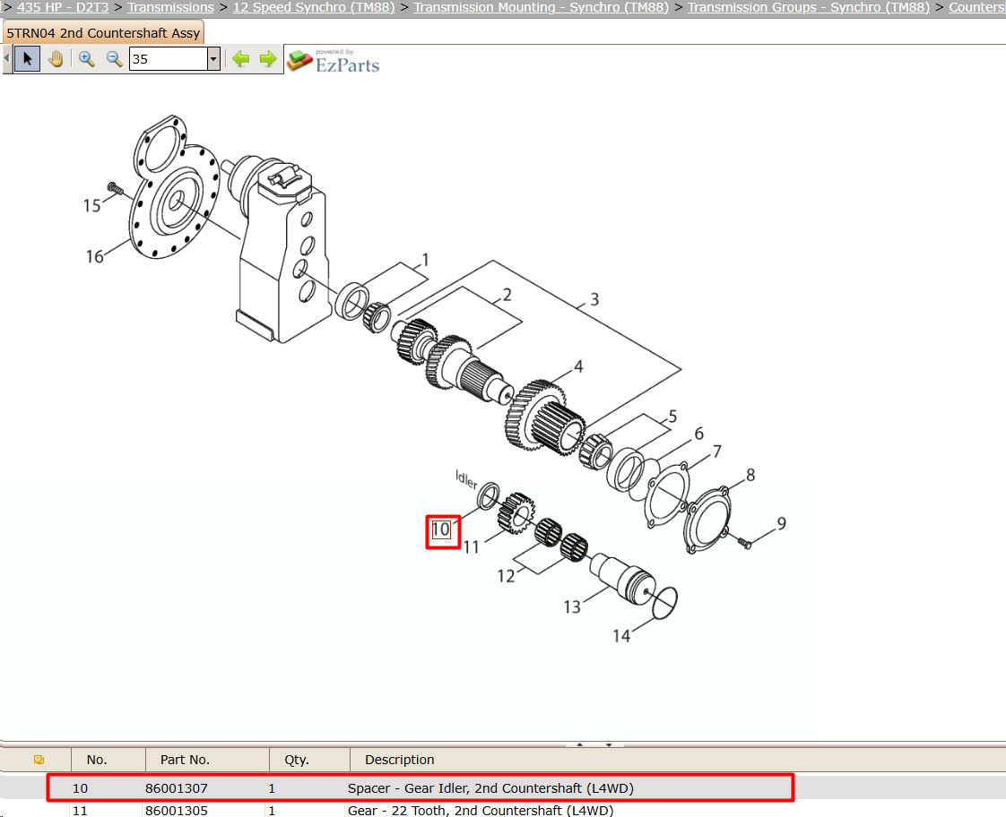
Task: Click callout number 4 in diagram
Action: pos(578,366)
